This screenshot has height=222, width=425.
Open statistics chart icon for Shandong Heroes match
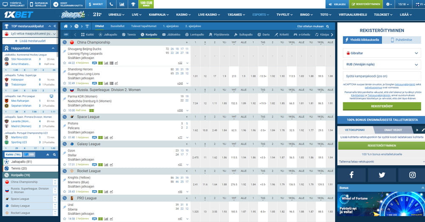106,83
